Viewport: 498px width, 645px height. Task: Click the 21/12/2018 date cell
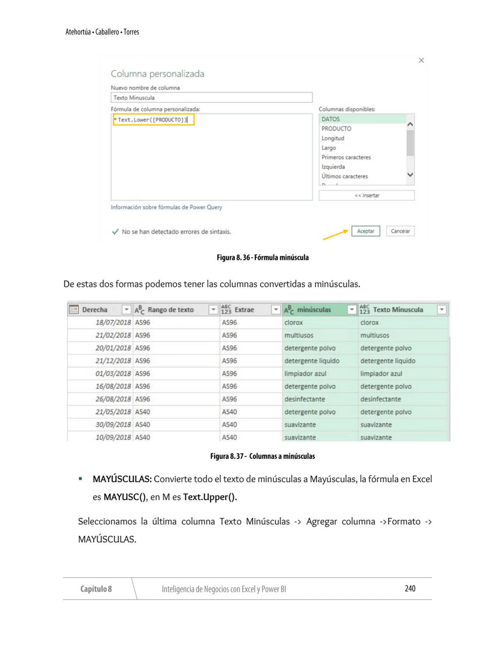(x=100, y=361)
